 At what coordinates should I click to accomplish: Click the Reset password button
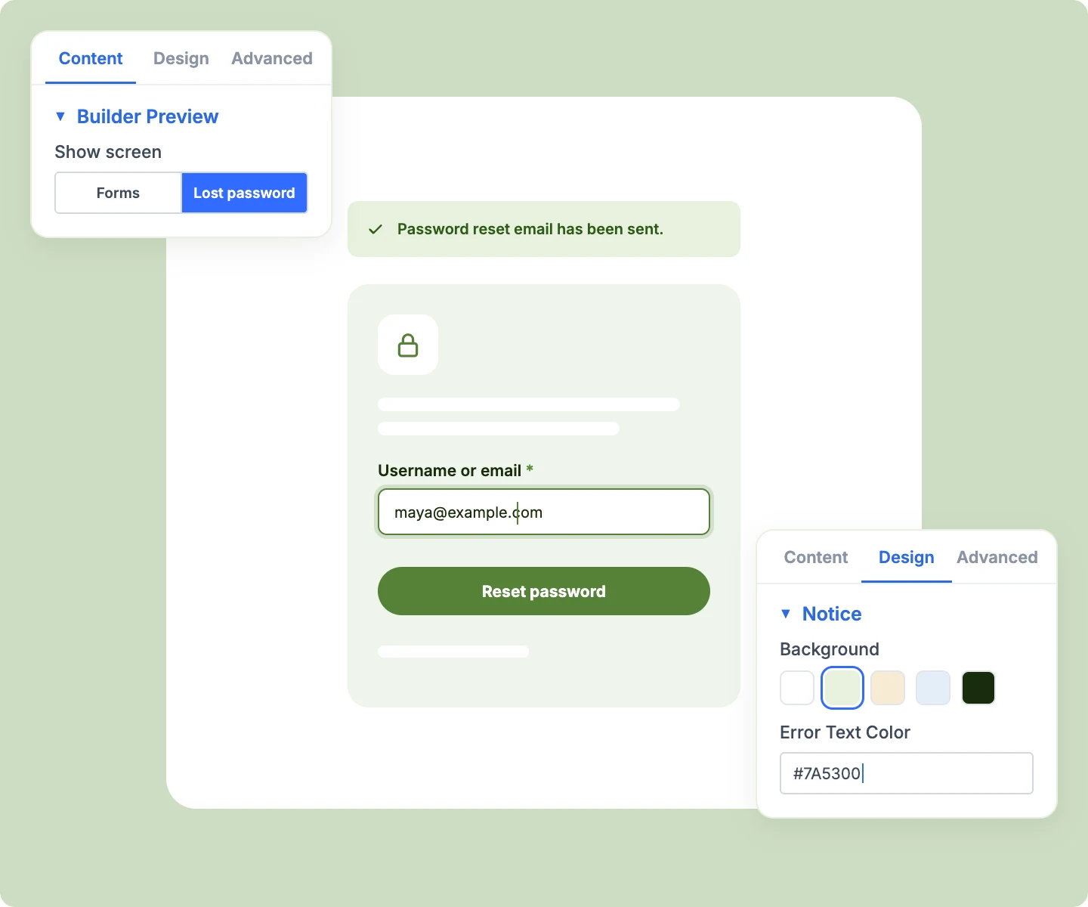pos(544,591)
